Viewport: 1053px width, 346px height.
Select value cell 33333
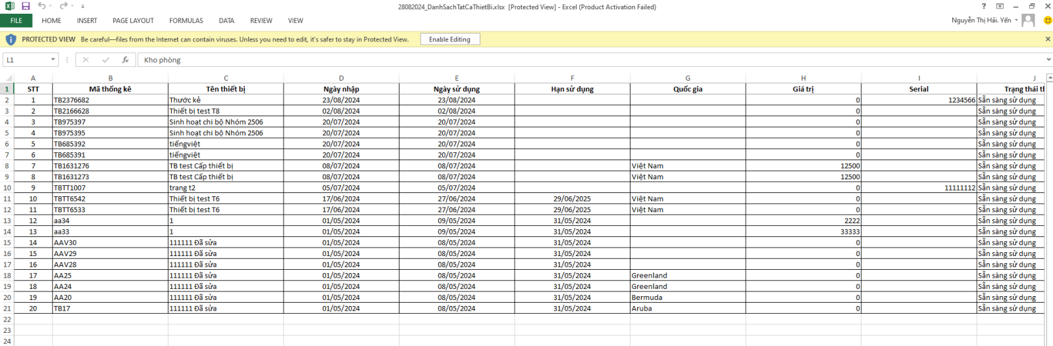pyautogui.click(x=803, y=232)
